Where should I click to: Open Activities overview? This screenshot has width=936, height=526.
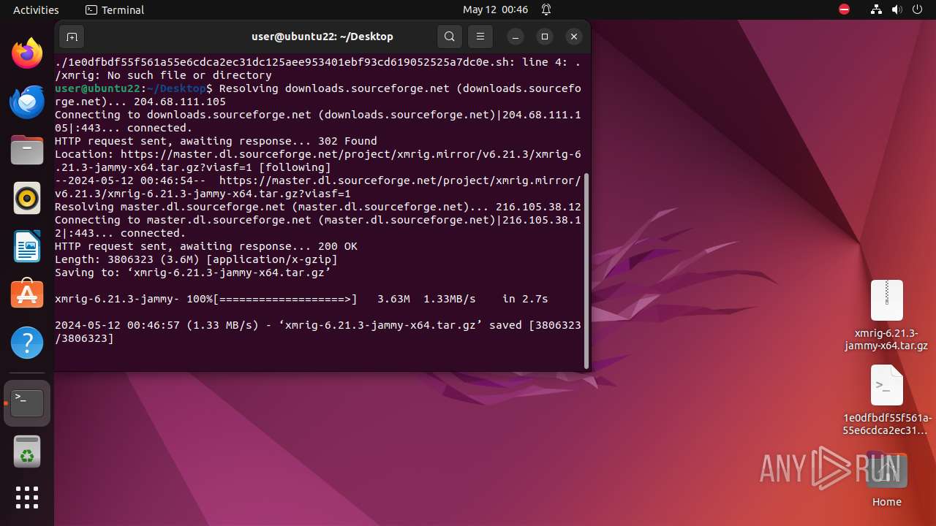click(36, 9)
